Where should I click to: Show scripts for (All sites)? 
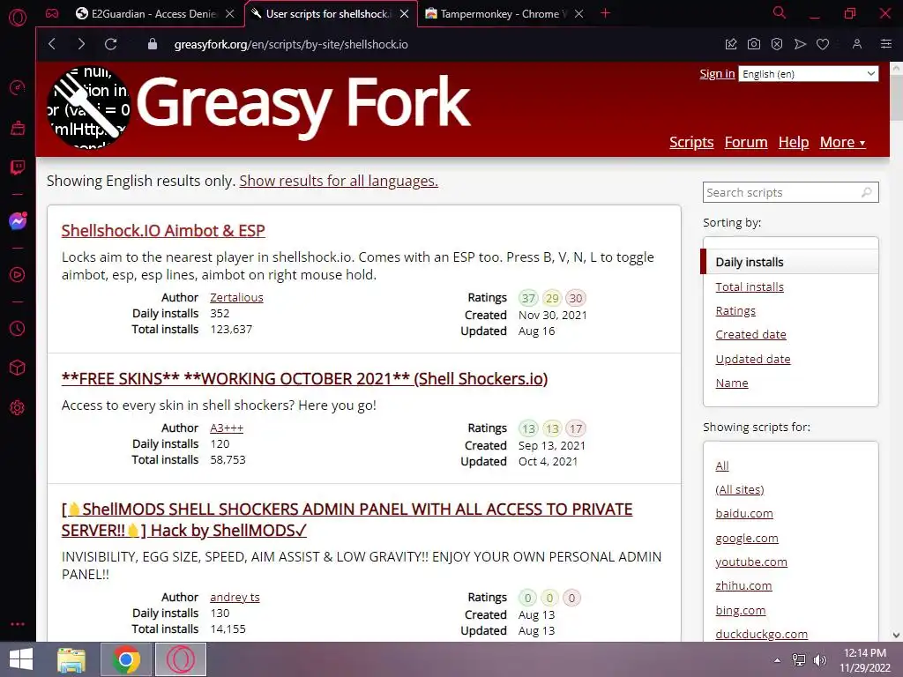[740, 490]
